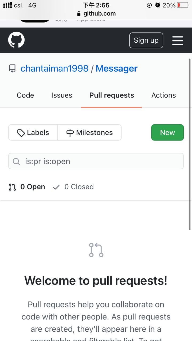This screenshot has width=192, height=341.
Task: Click the GitHub Octocat logo
Action: coord(16,40)
